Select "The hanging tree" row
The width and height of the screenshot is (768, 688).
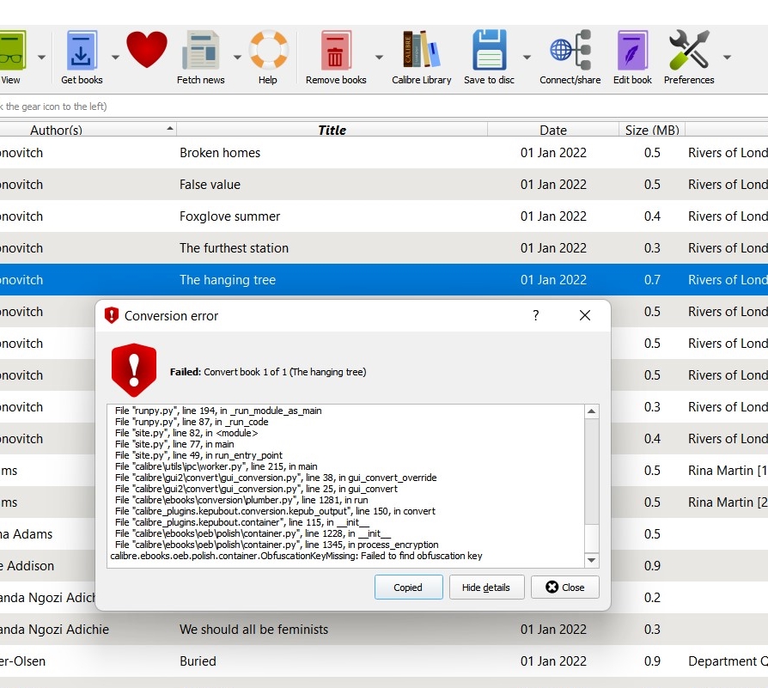tap(384, 280)
